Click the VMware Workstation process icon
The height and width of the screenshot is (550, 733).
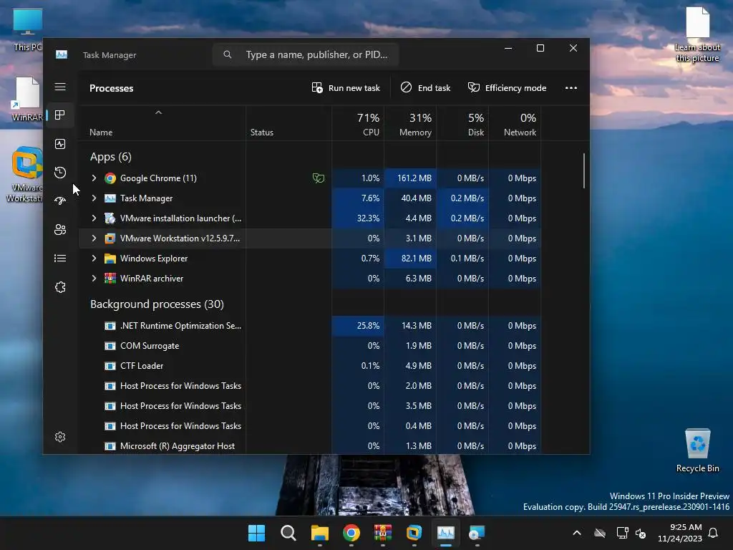[110, 238]
